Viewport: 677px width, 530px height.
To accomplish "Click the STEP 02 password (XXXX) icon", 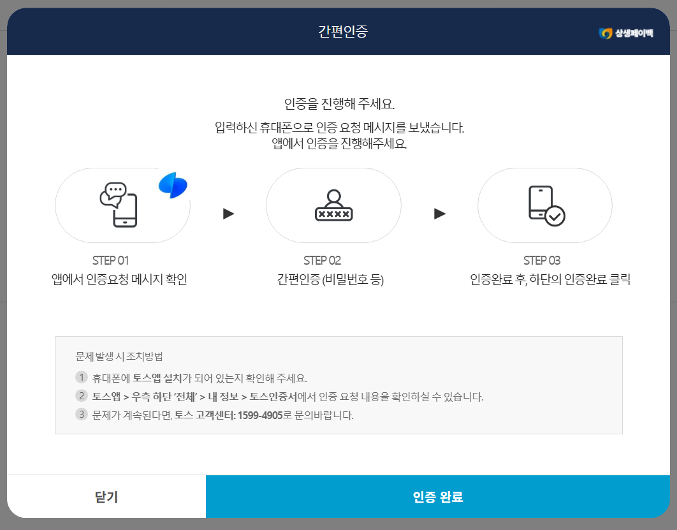I will point(333,205).
